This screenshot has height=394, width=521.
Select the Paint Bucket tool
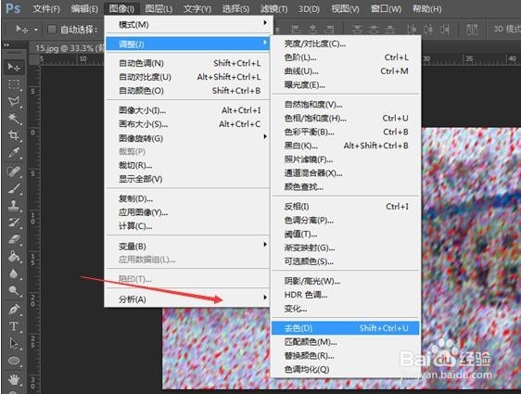(x=14, y=256)
